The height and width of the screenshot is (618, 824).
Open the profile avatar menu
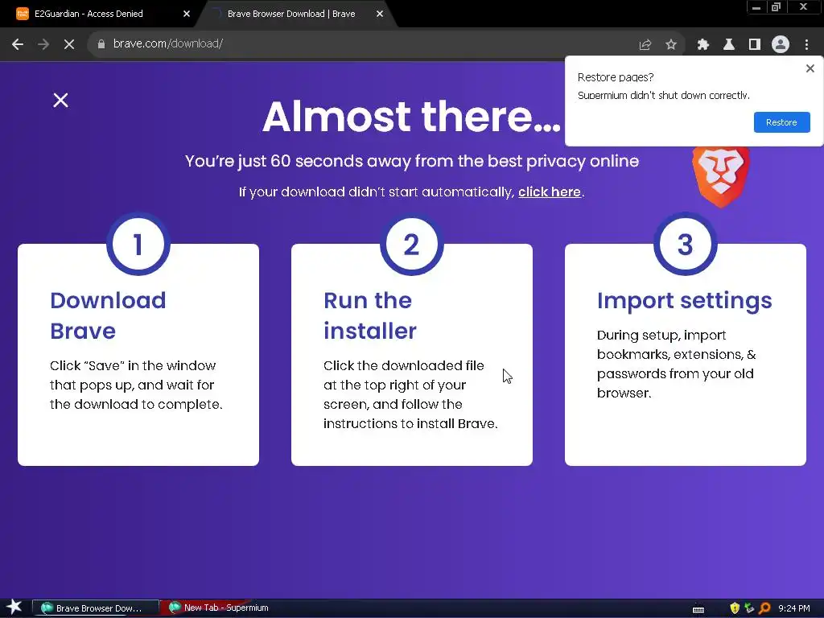pos(781,45)
